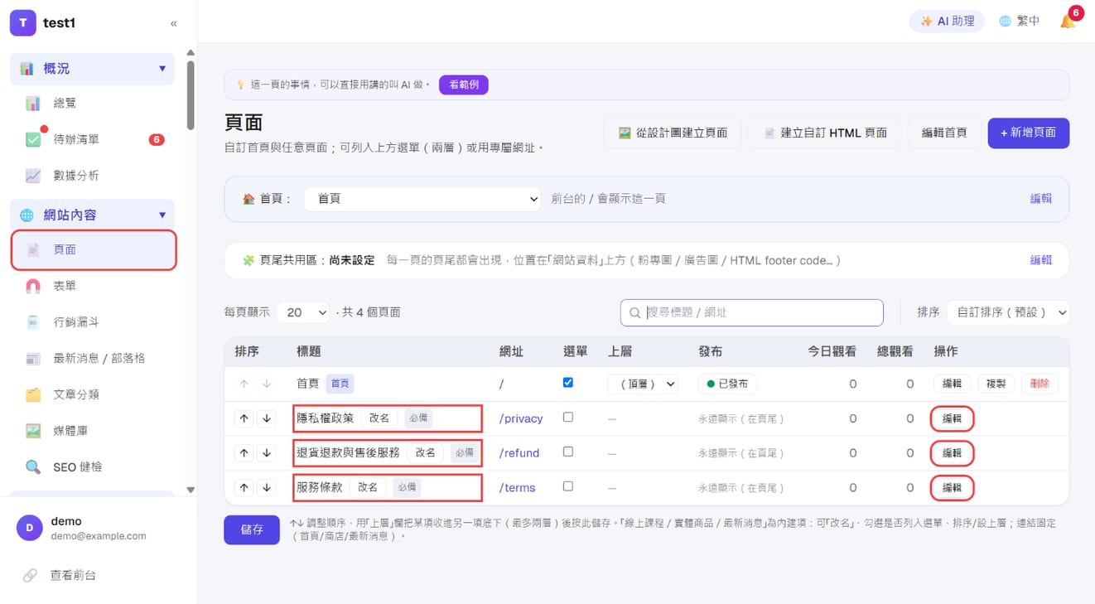Collapse the 網站內容 sidebar section
This screenshot has width=1095, height=604.
coord(92,215)
